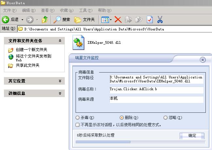Image resolution: width=212 pixels, height=150 pixels.
Task: Collapse the 文件和文件夹任务 panel
Action: point(60,41)
